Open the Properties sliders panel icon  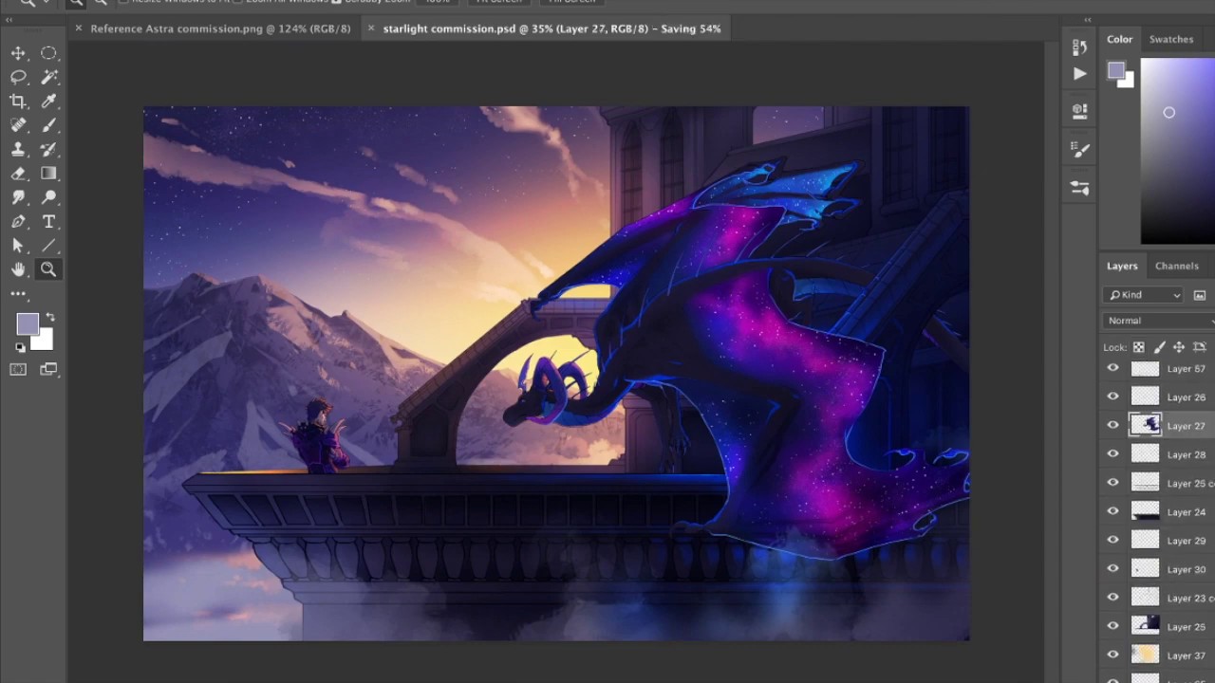coord(1079,188)
